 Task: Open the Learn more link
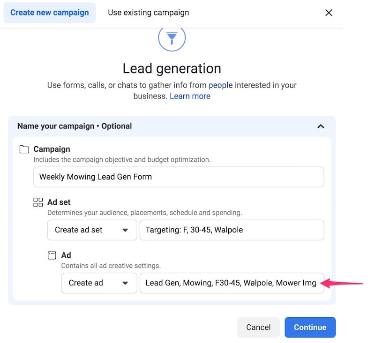(x=190, y=96)
